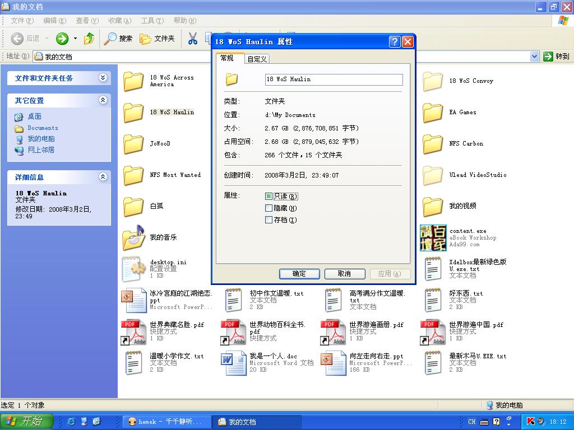Click the 取消 button
Image resolution: width=574 pixels, height=430 pixels.
[x=344, y=274]
